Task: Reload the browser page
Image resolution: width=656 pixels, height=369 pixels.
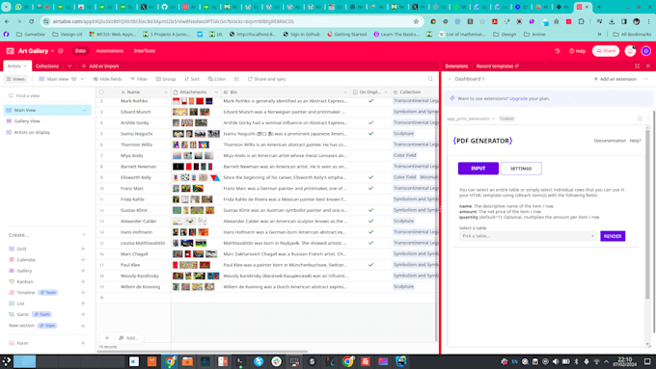Action: 32,21
